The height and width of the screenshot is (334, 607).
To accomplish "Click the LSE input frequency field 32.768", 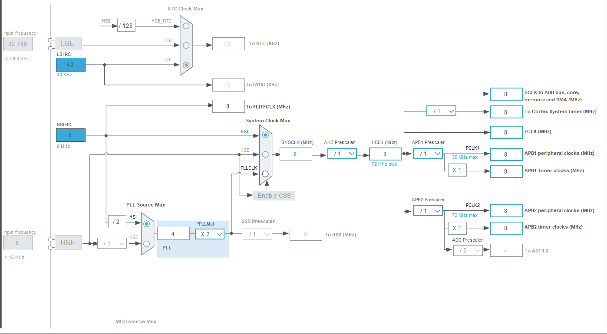I will pyautogui.click(x=18, y=44).
